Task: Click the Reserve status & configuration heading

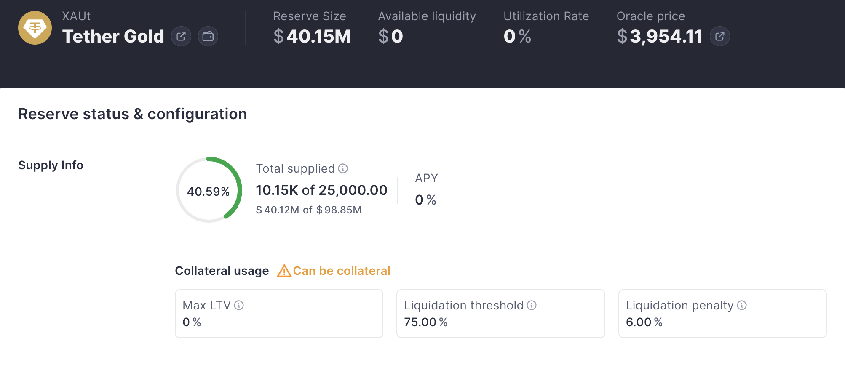Action: click(x=133, y=114)
